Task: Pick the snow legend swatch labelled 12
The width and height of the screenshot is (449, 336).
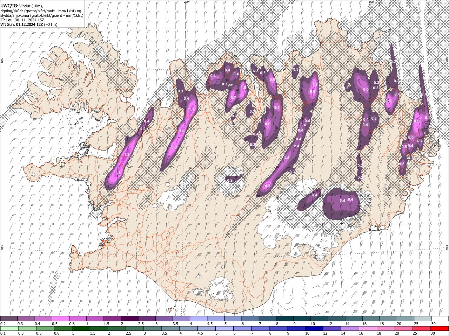Action: (x=336, y=319)
